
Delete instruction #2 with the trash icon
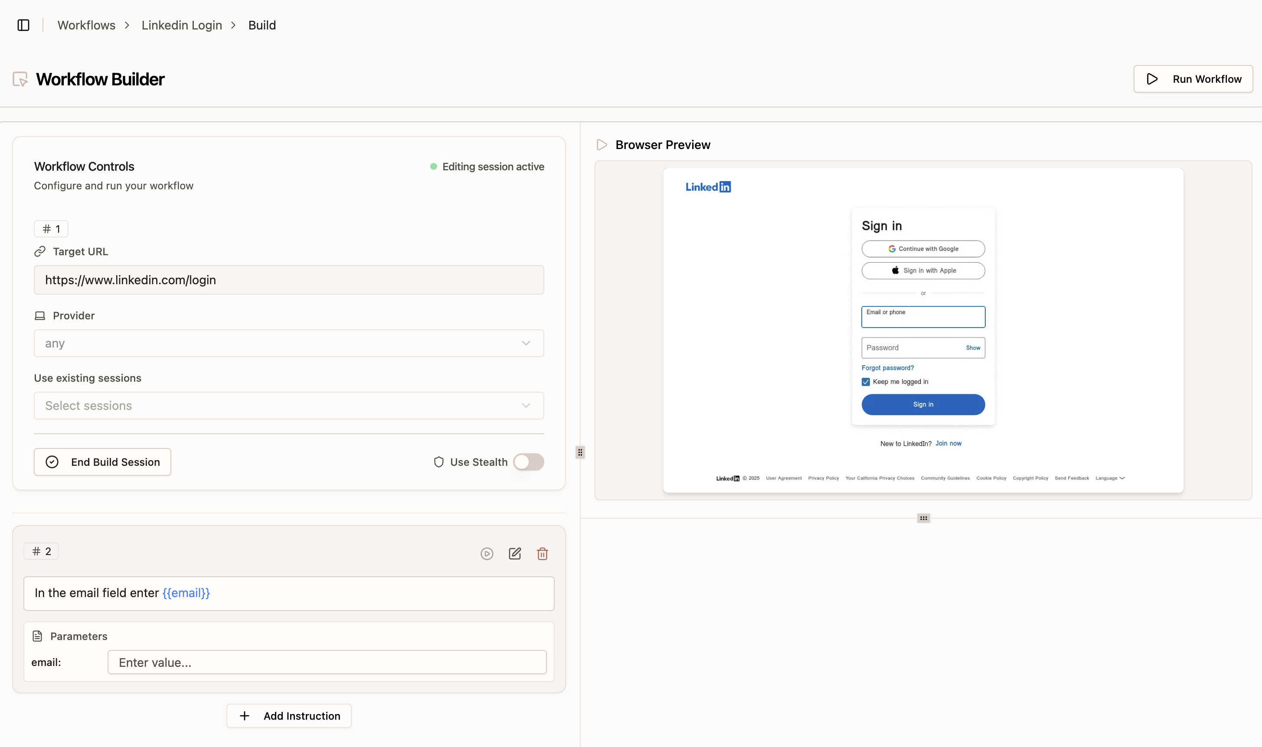(x=543, y=553)
